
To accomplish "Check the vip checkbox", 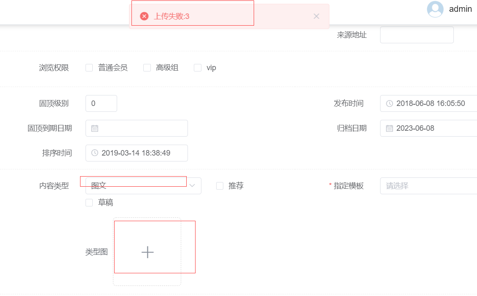I will [x=198, y=68].
